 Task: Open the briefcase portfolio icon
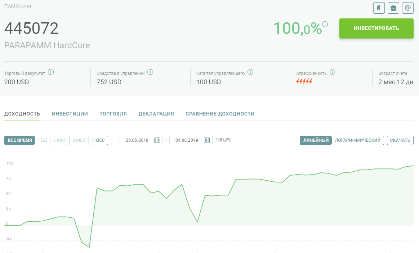(x=393, y=8)
